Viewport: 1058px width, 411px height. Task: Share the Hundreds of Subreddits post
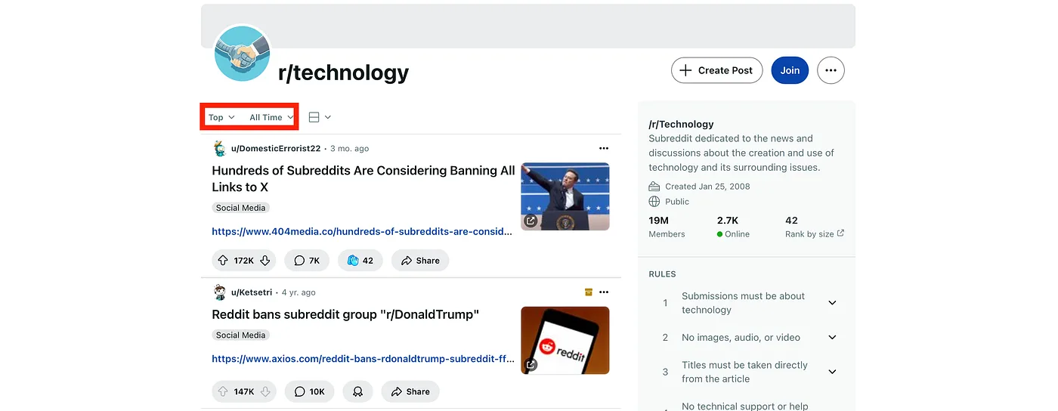pyautogui.click(x=420, y=261)
